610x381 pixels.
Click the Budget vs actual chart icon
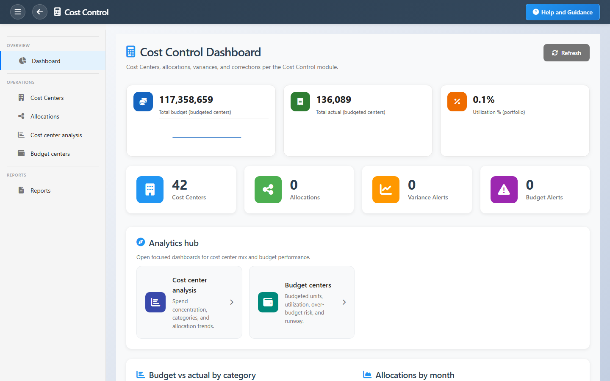click(141, 375)
